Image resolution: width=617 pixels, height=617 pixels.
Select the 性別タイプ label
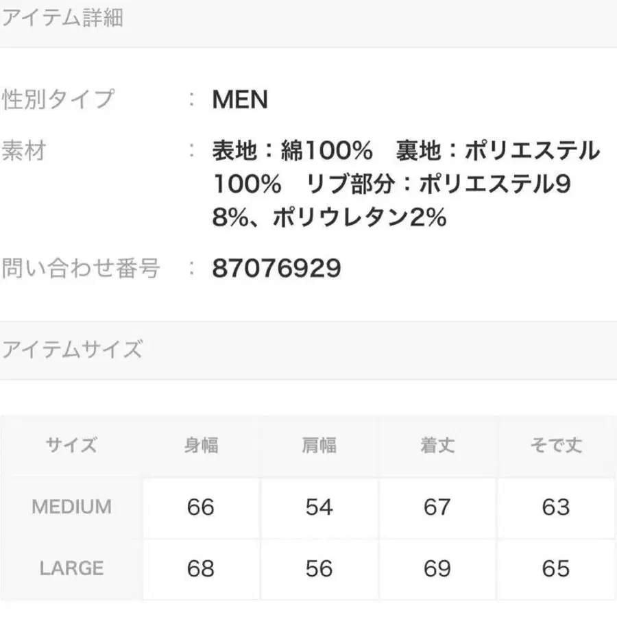click(58, 99)
